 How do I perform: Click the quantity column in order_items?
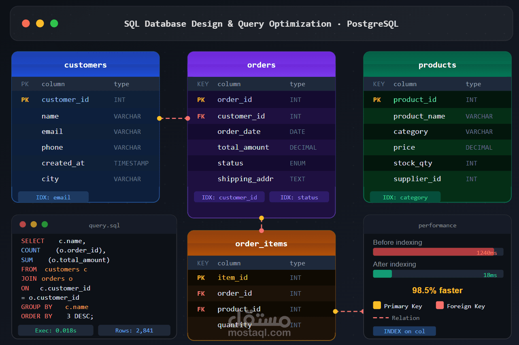coord(234,325)
